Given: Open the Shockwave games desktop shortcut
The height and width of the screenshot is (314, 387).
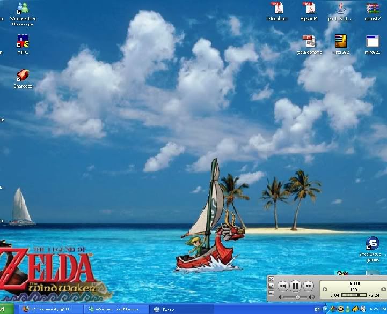Looking at the screenshot, I should [x=373, y=249].
